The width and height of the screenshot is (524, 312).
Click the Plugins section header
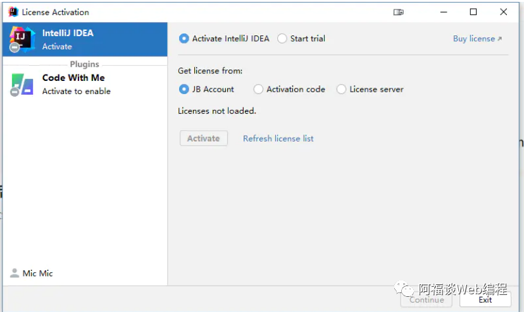(x=85, y=64)
